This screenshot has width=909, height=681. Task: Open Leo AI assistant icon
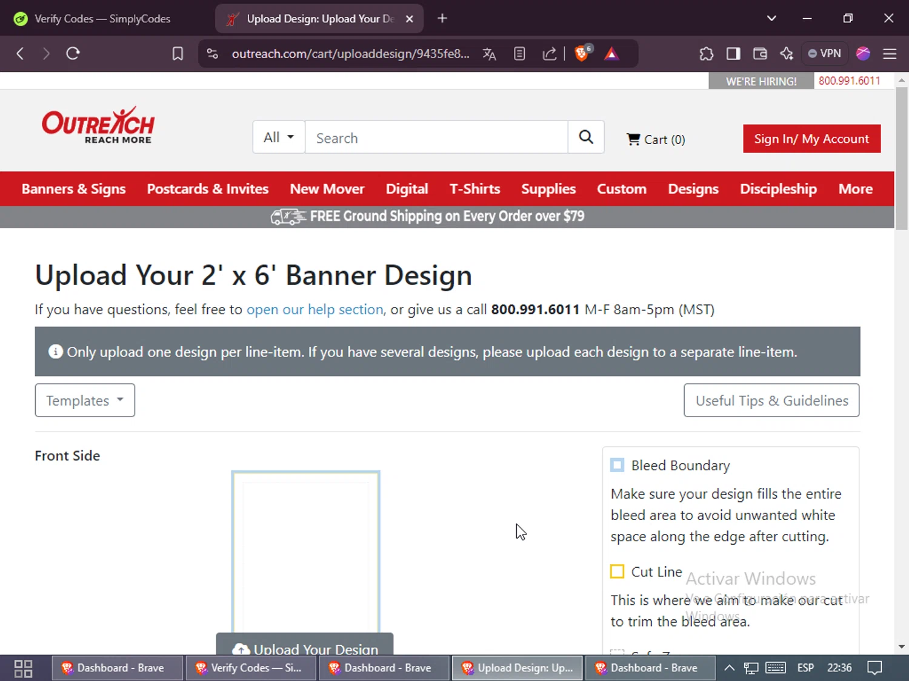click(787, 54)
